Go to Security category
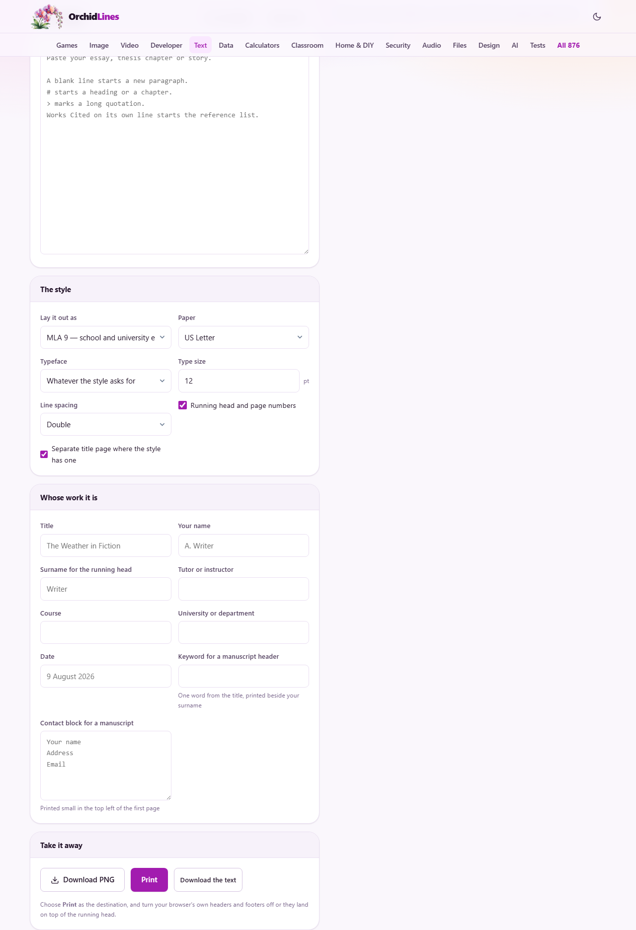Viewport: 636px width, 930px height. point(398,45)
